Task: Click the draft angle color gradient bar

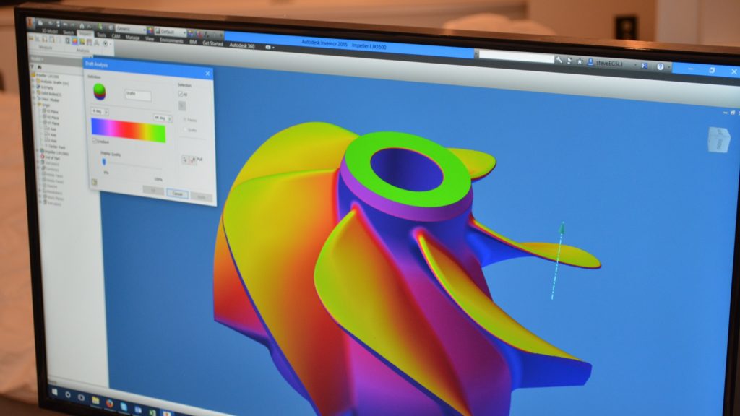Action: tap(129, 130)
